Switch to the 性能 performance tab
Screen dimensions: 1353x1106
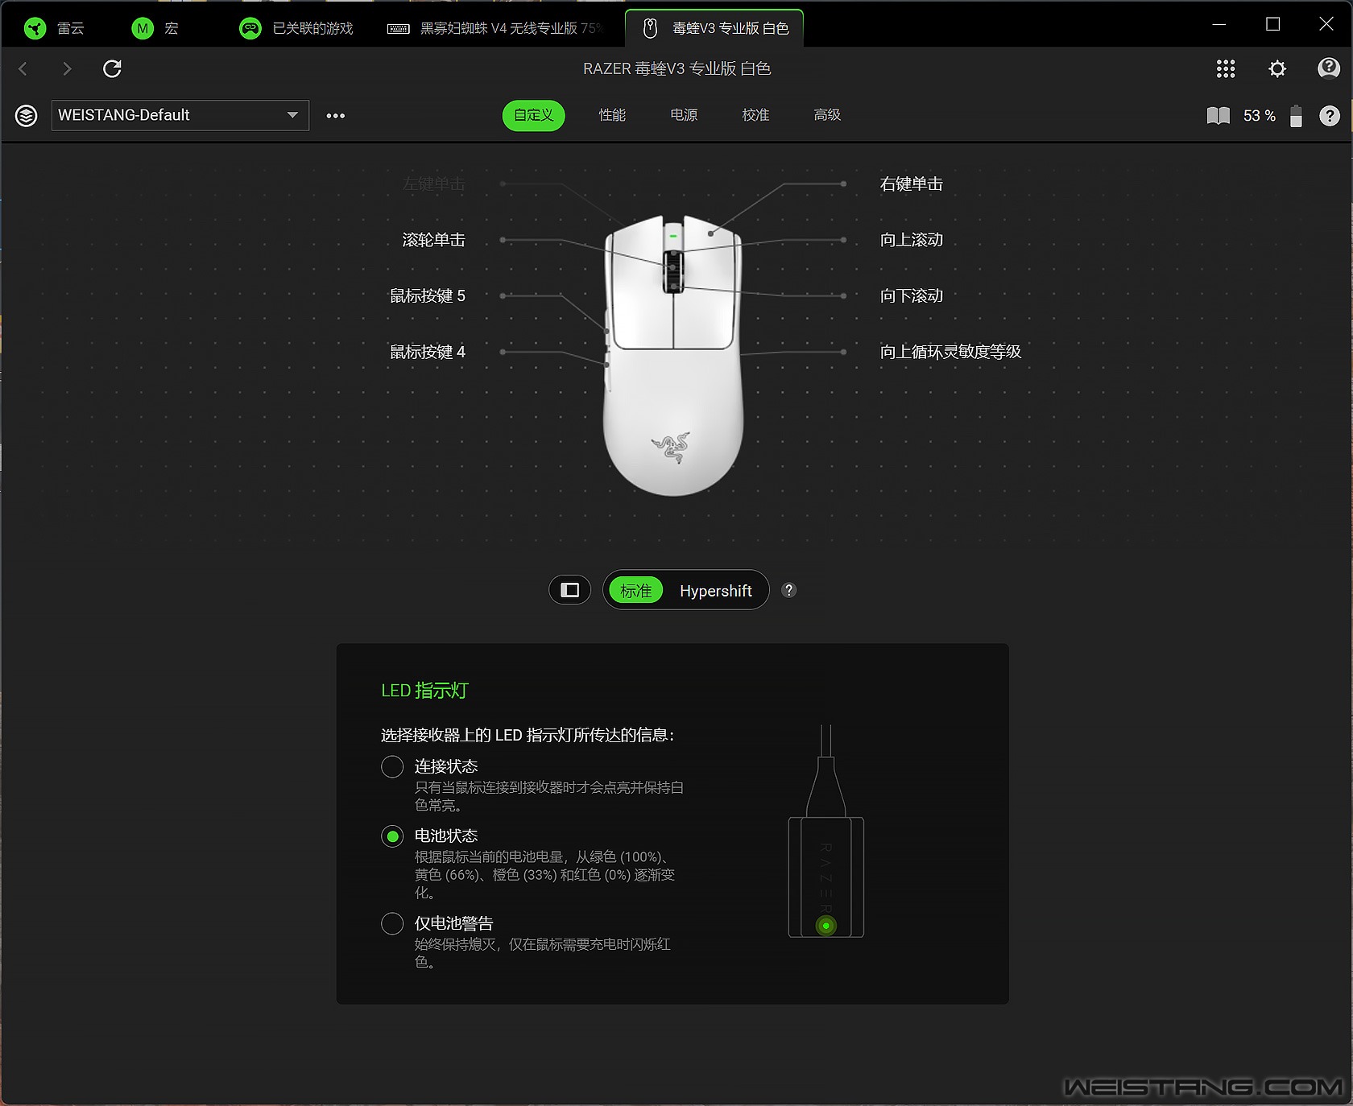[612, 115]
